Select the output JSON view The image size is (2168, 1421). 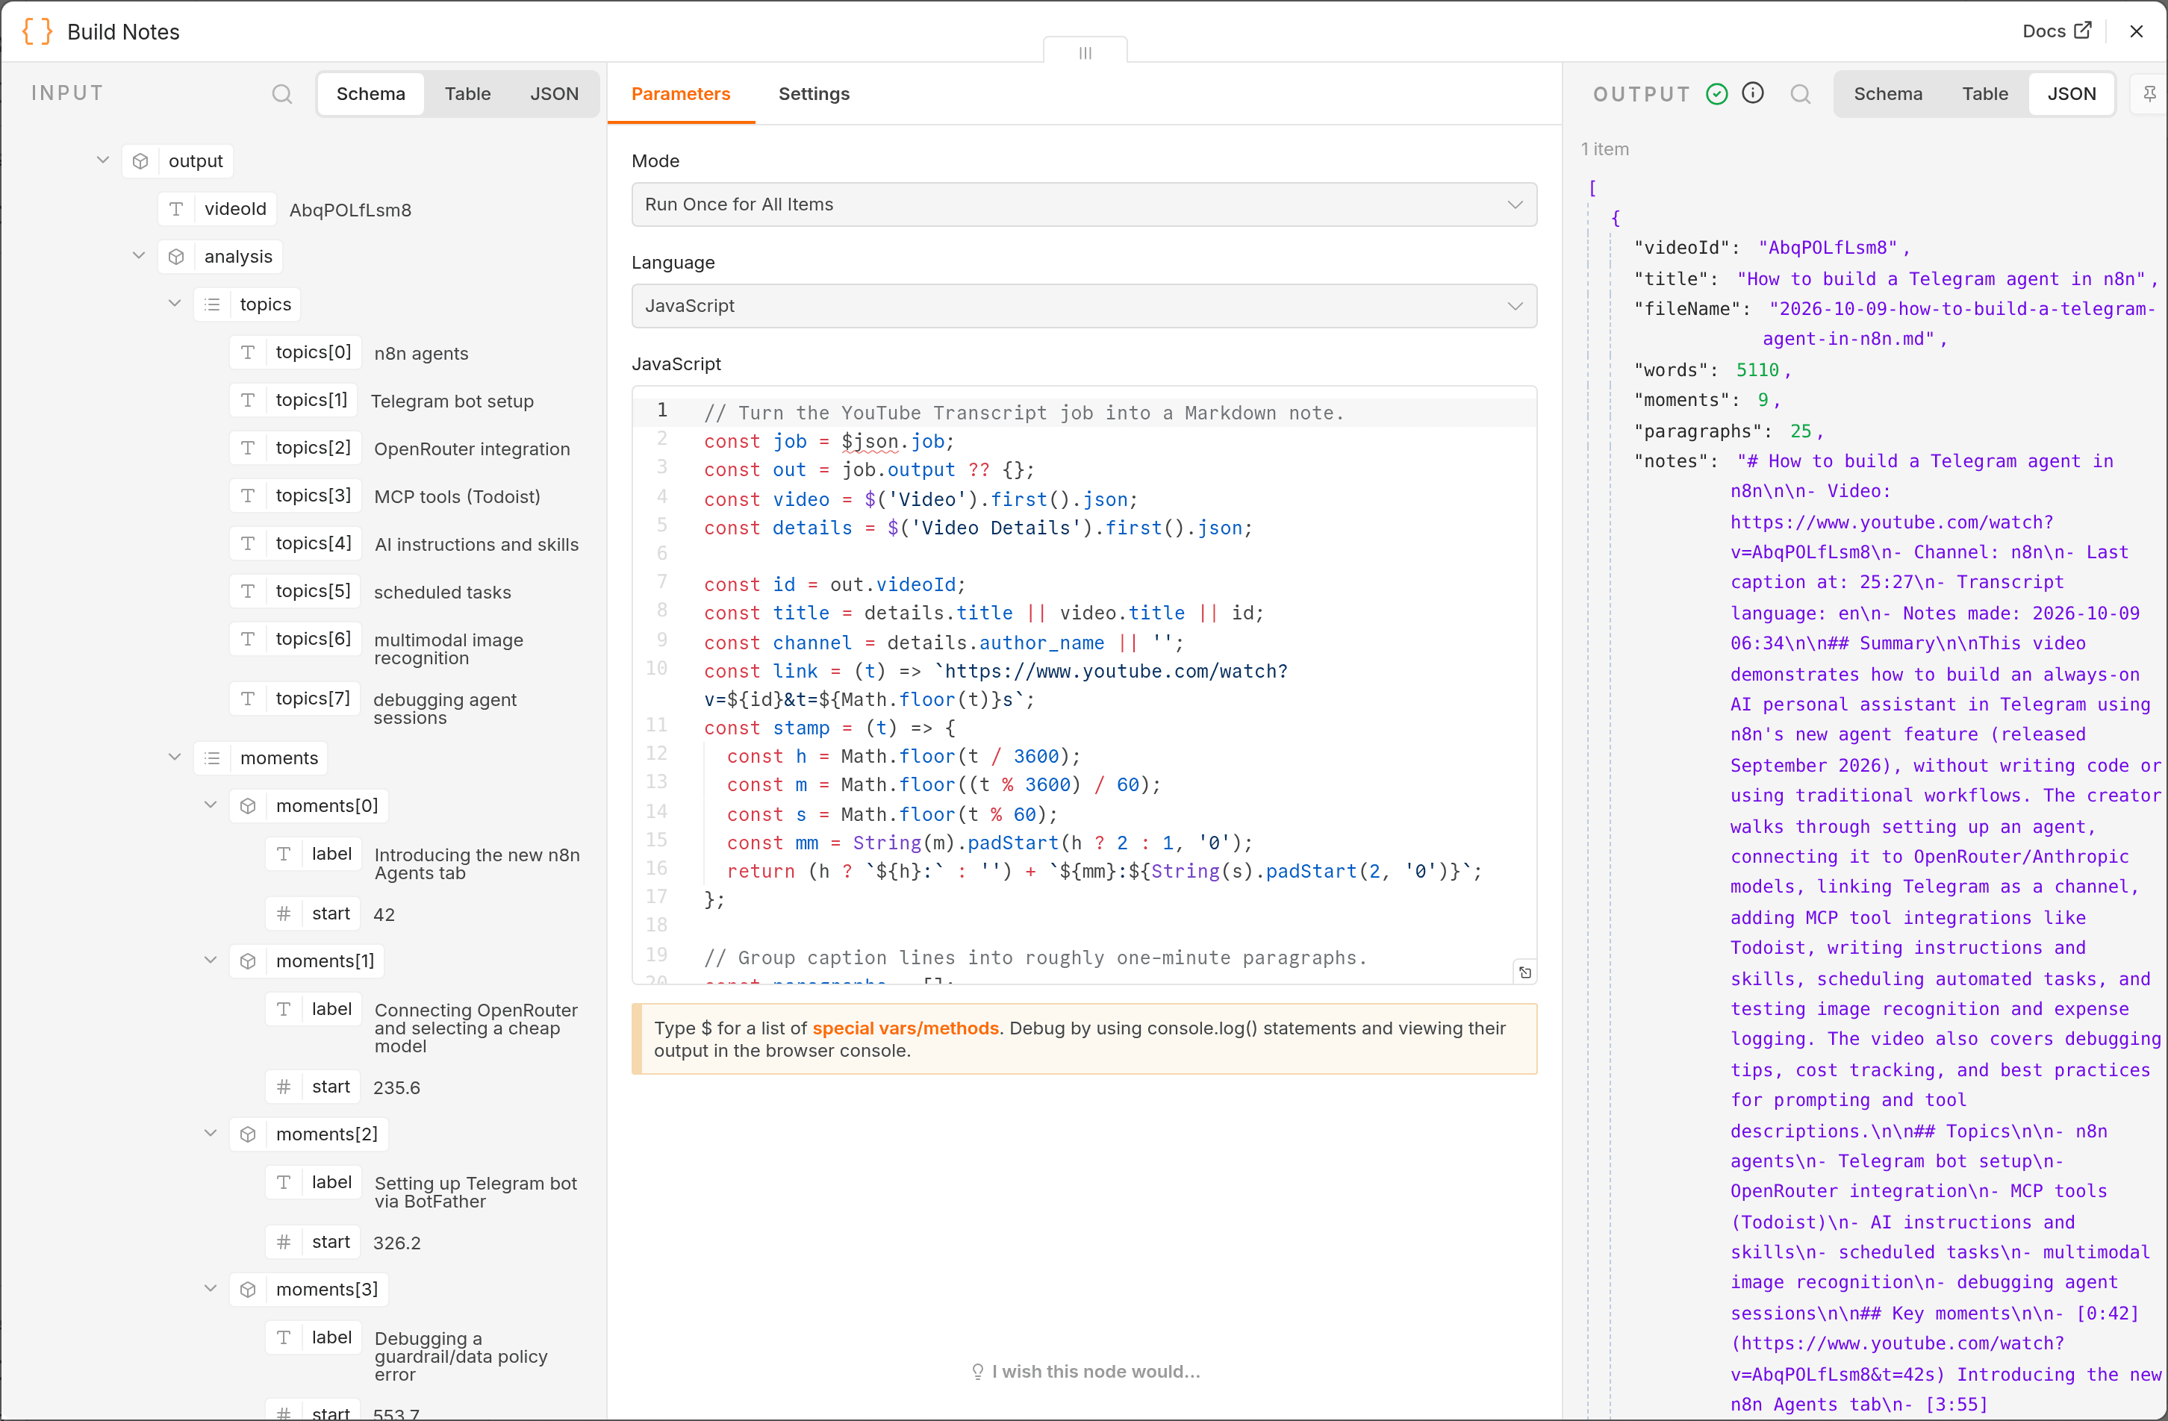[x=2072, y=94]
